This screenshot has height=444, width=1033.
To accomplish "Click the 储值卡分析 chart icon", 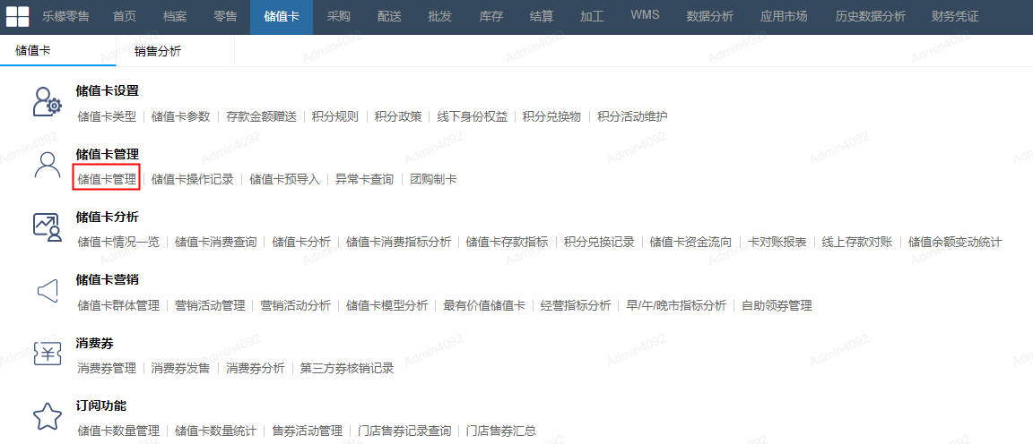I will tap(47, 227).
